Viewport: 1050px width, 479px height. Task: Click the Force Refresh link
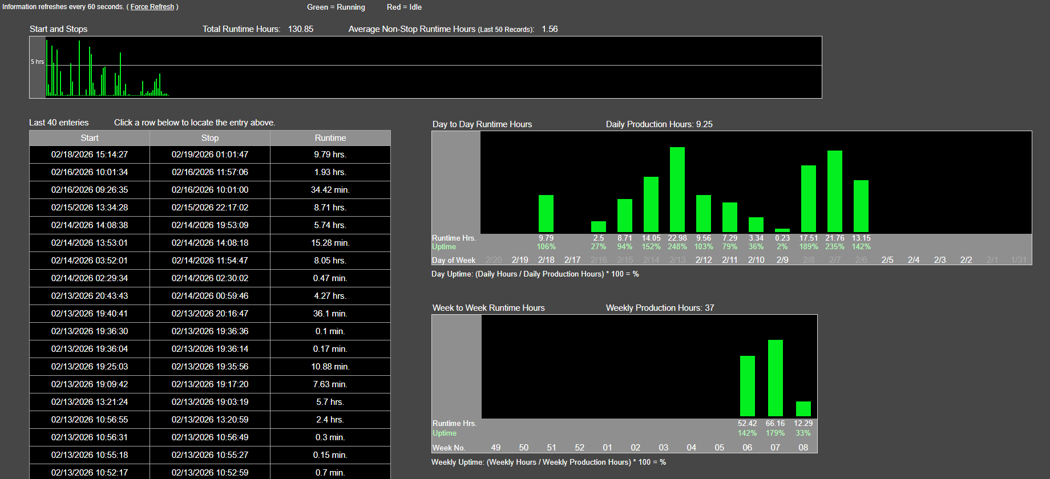pos(152,7)
